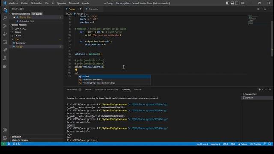Close the terminal panel
Image resolution: width=274 pixels, height=154 pixels.
[x=270, y=89]
